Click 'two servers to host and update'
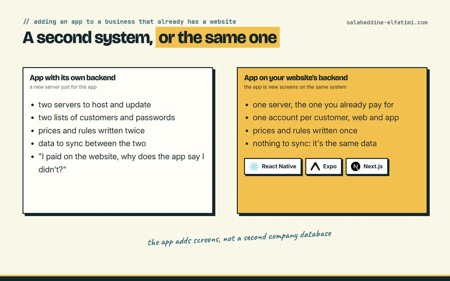The image size is (450, 281). click(95, 105)
